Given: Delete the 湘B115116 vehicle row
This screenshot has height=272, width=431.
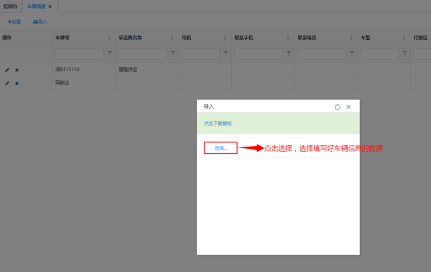Looking at the screenshot, I should (17, 70).
